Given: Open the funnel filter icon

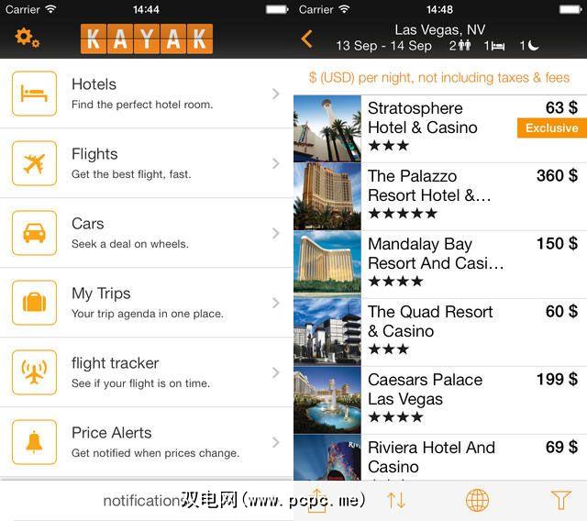Looking at the screenshot, I should coord(560,500).
